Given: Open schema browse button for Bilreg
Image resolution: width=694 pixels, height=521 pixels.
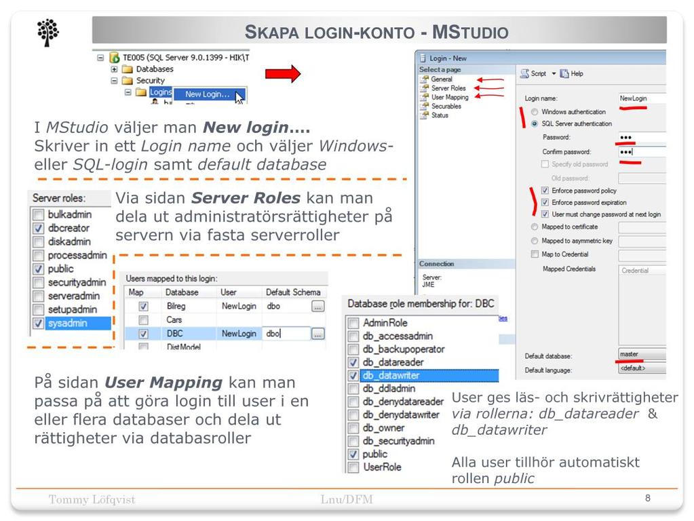Looking at the screenshot, I should [x=317, y=307].
